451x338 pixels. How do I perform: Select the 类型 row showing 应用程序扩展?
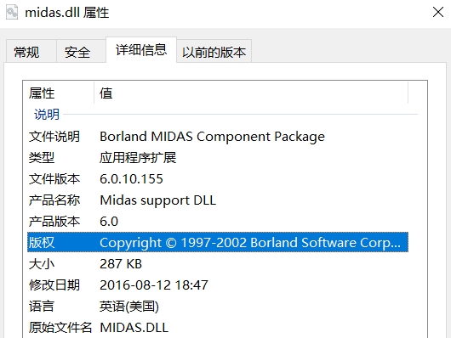coord(218,158)
